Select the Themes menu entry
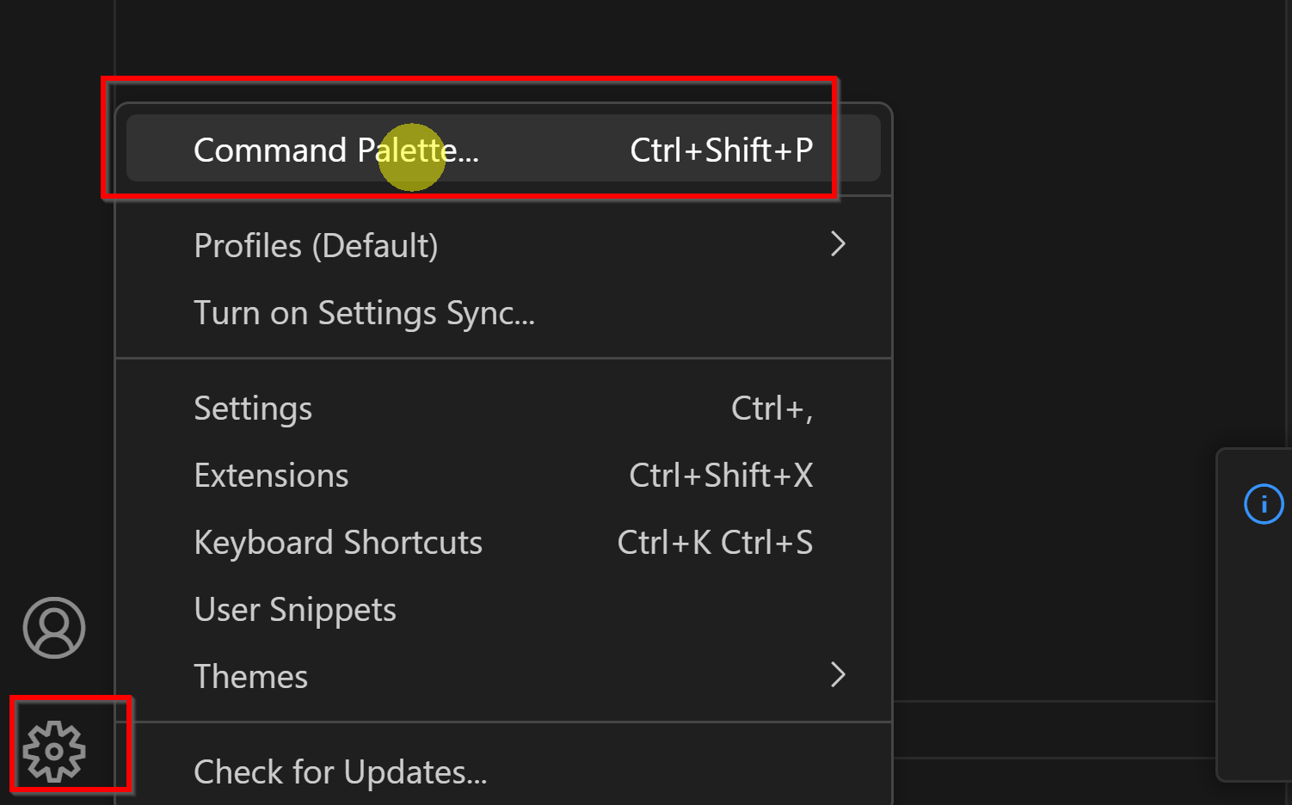The height and width of the screenshot is (805, 1292). (251, 677)
